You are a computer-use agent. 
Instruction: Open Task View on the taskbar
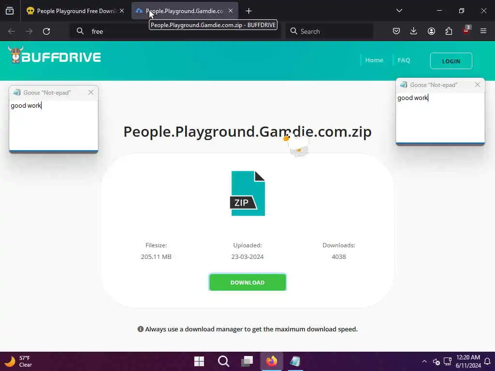pos(247,361)
